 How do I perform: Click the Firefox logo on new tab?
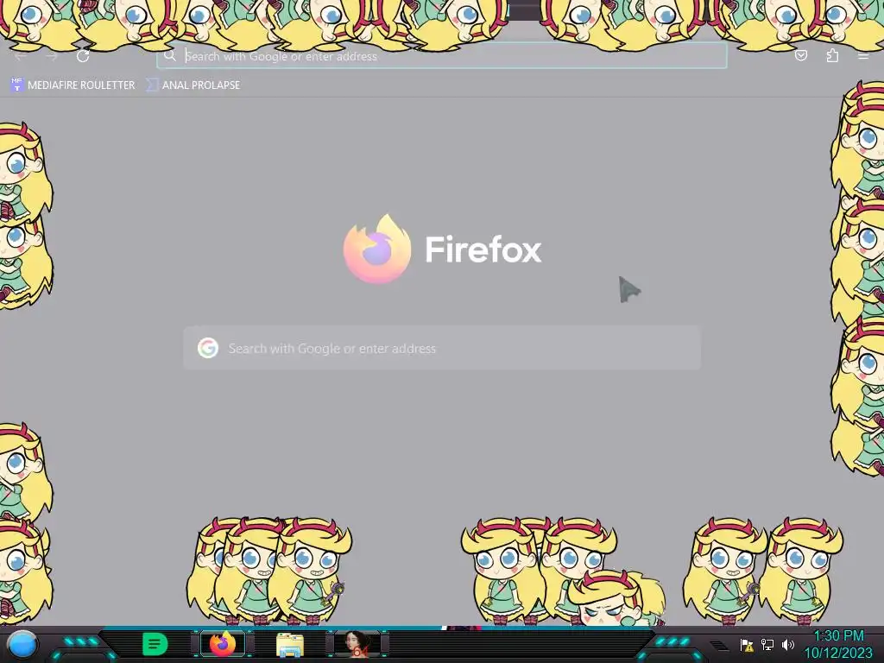coord(377,248)
